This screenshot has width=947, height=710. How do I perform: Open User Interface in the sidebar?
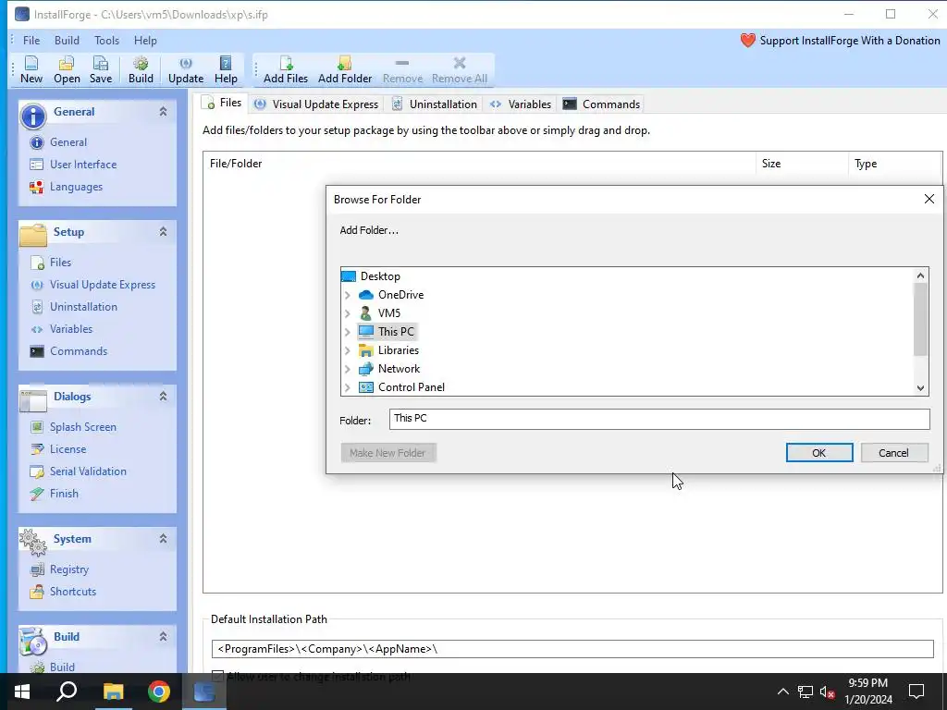point(73,165)
